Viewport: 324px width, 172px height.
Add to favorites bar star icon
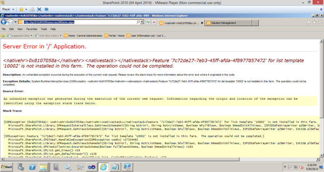pos(3,36)
